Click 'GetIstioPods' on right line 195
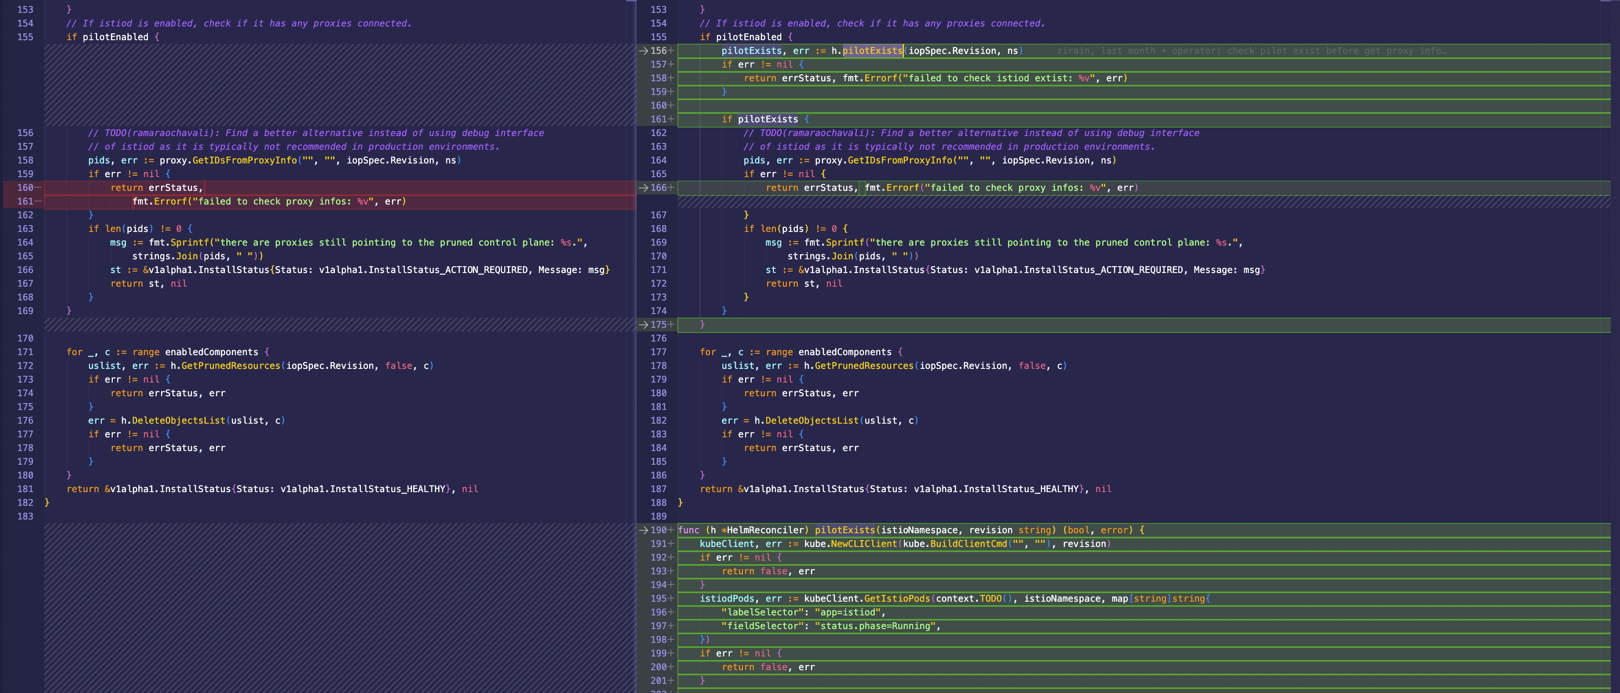Screen dimensions: 1620x693 coord(897,598)
